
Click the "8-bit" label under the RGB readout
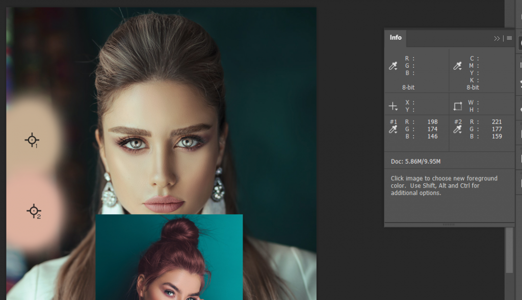[x=408, y=88]
